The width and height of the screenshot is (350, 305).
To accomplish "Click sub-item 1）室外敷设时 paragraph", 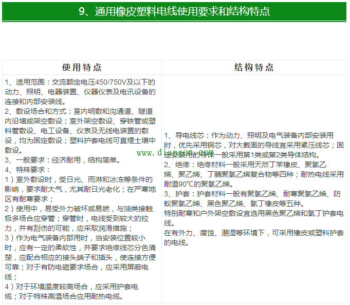I will pos(80,189).
